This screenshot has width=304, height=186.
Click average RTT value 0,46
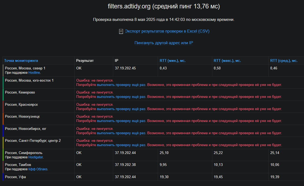(x=274, y=68)
